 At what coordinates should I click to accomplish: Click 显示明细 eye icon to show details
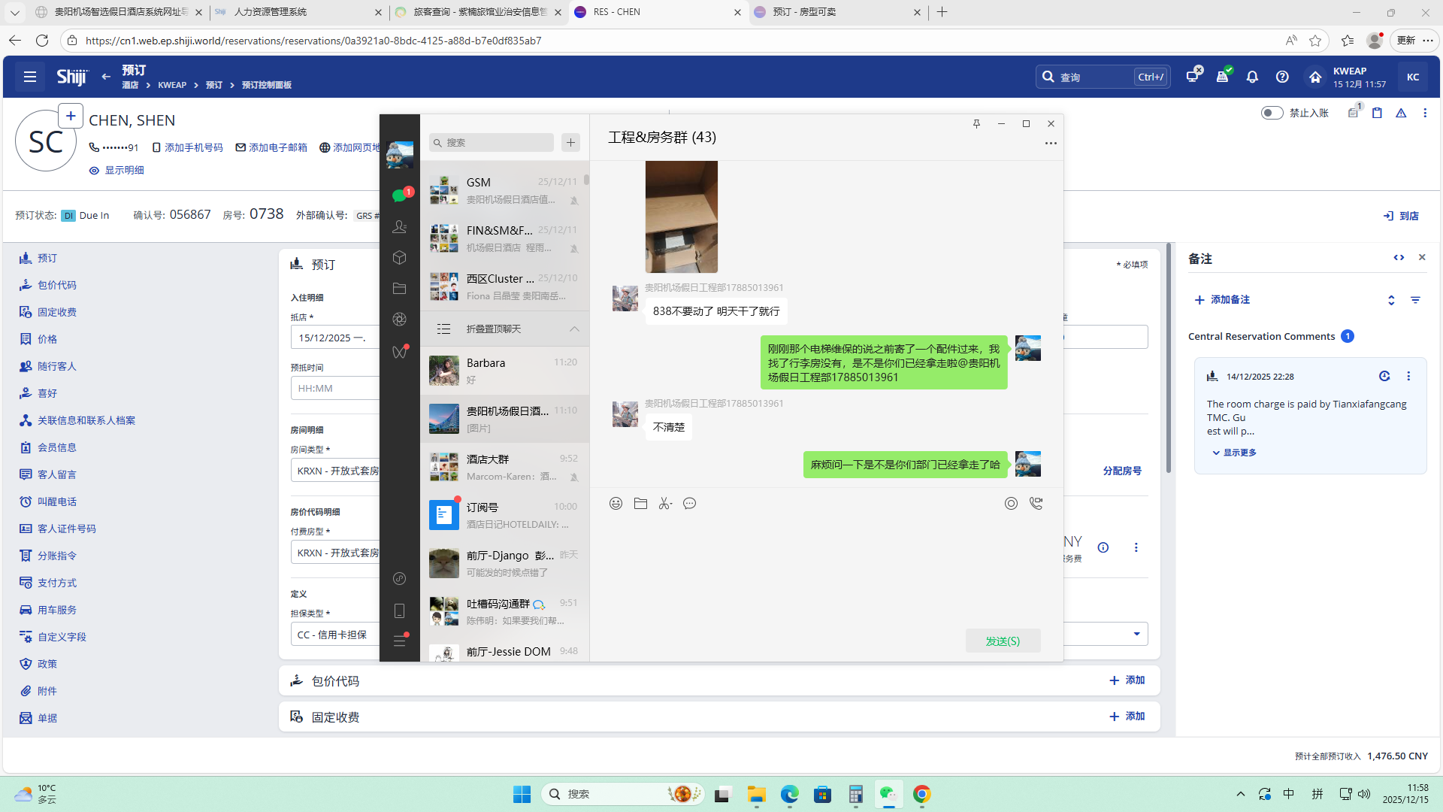(94, 171)
